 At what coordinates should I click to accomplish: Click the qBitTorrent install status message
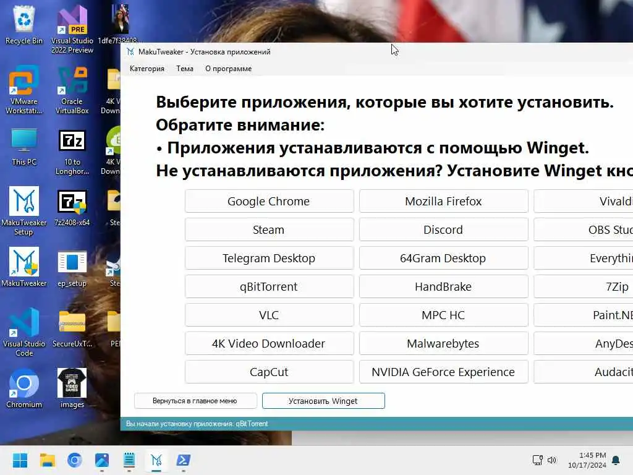coord(197,424)
